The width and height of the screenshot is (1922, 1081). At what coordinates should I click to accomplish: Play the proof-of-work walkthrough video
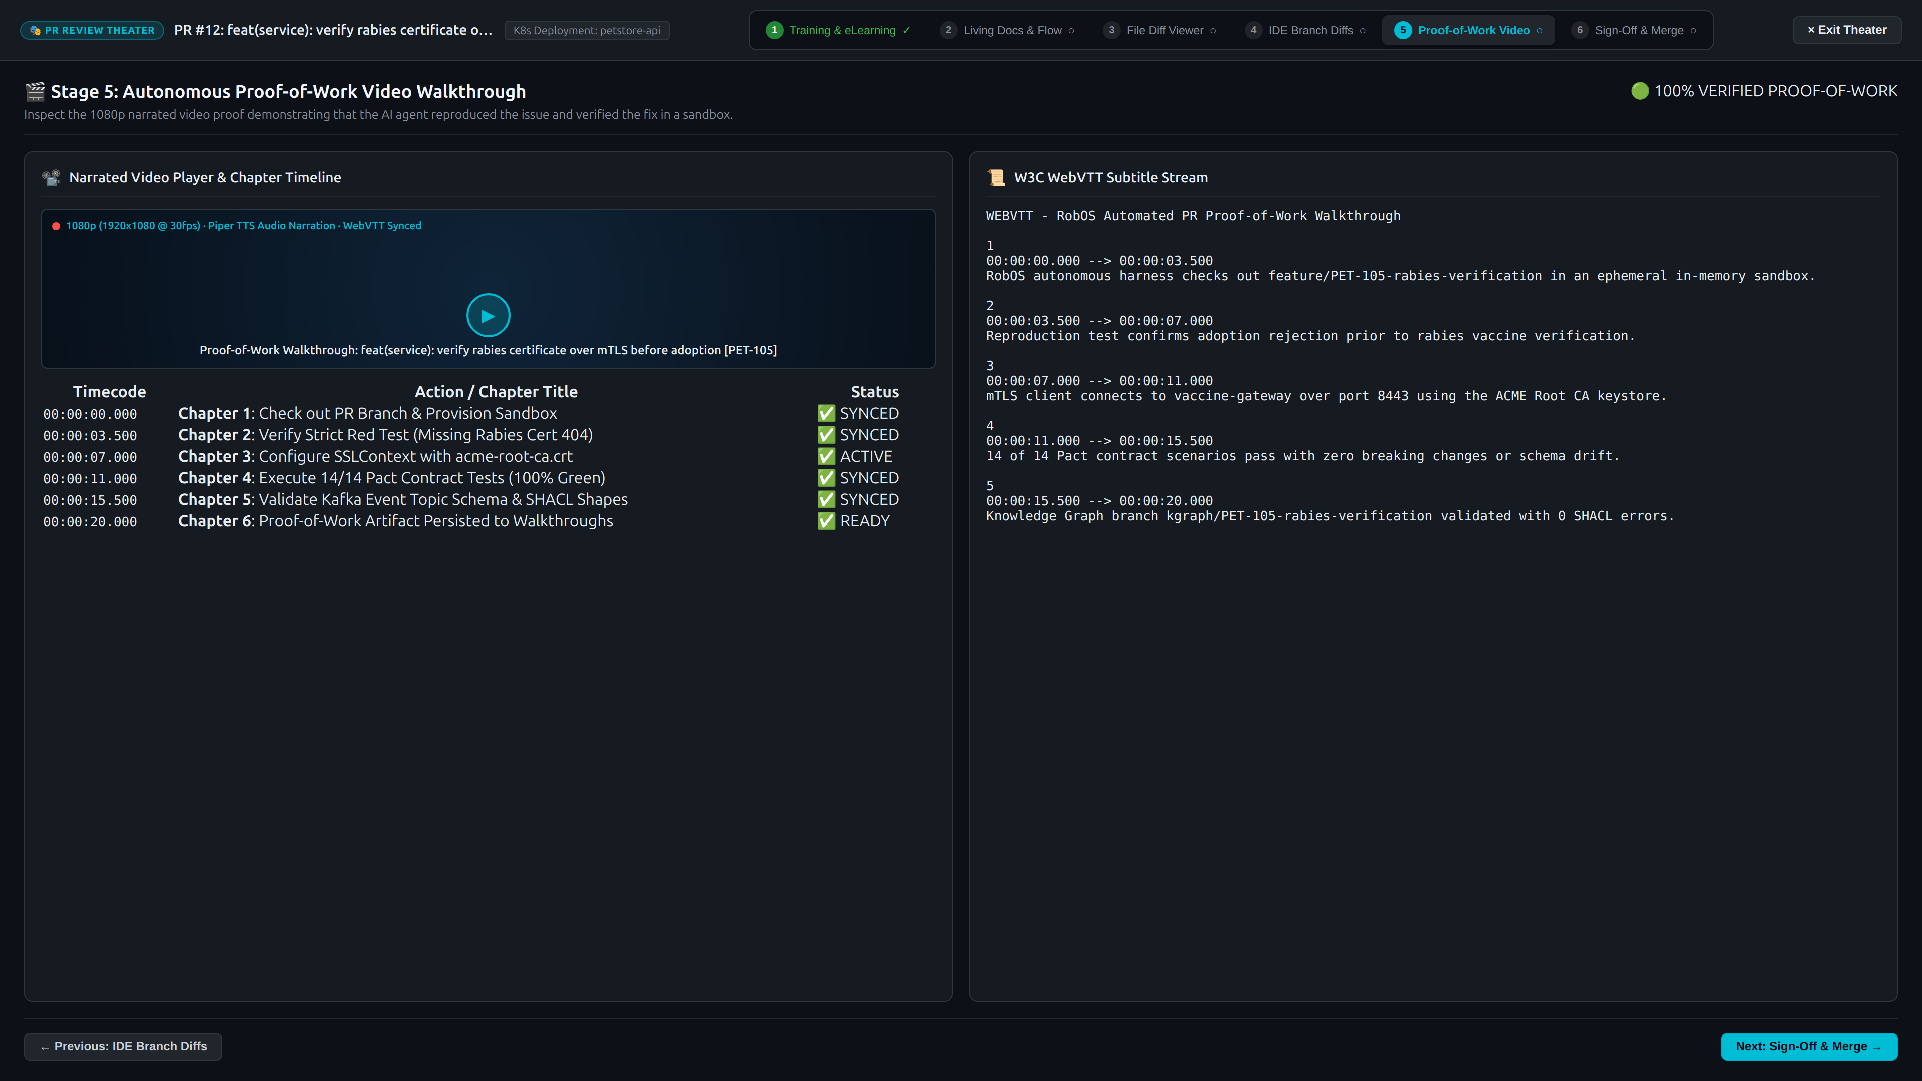pyautogui.click(x=488, y=316)
